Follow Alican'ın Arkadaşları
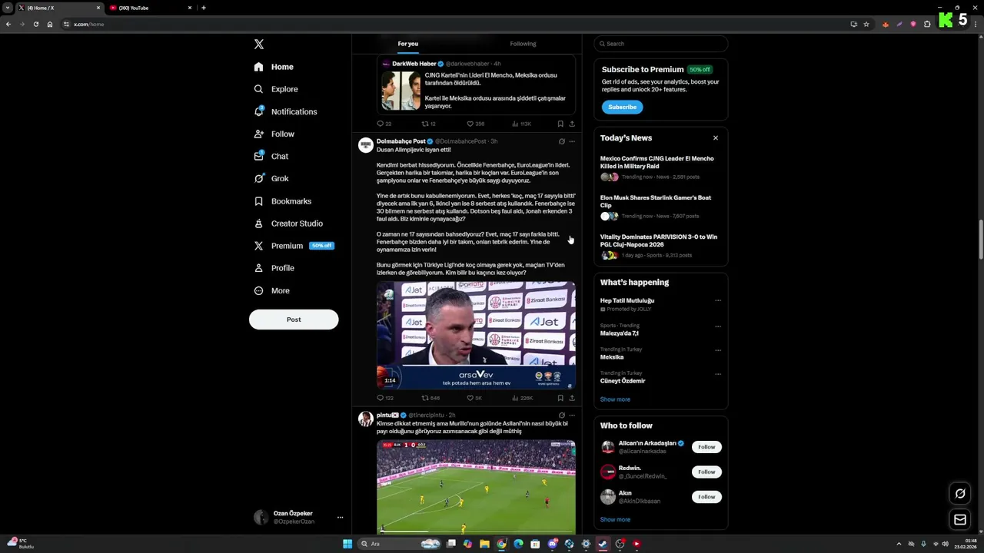Image resolution: width=984 pixels, height=553 pixels. click(706, 447)
